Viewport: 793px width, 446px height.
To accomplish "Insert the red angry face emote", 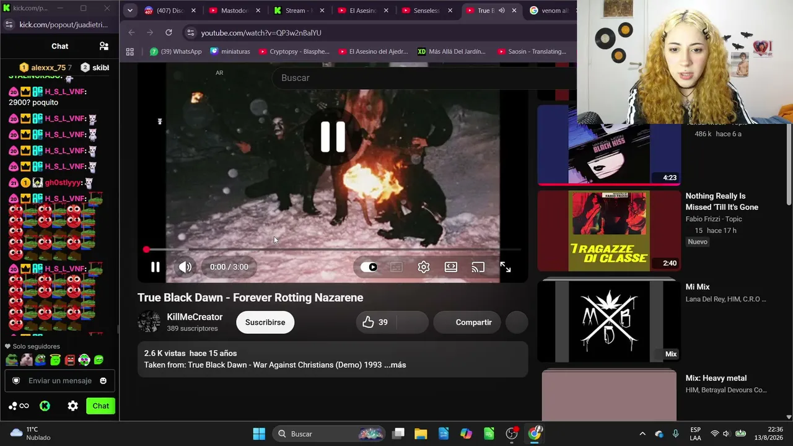I will (x=69, y=360).
